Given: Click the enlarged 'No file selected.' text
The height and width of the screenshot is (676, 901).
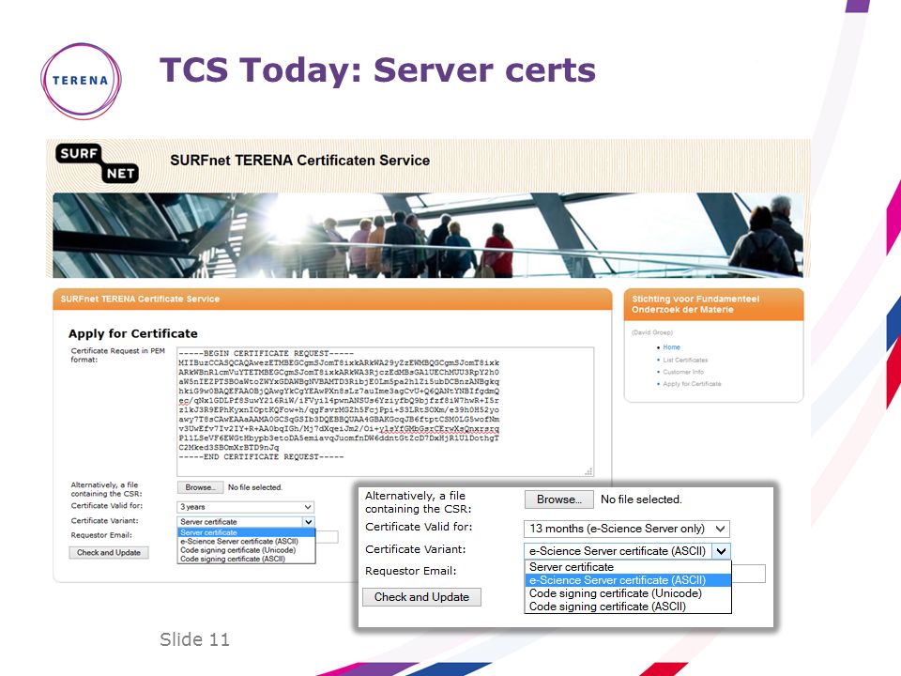Looking at the screenshot, I should point(641,499).
